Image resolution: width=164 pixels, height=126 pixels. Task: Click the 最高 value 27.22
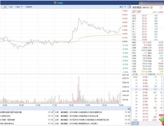point(161,51)
